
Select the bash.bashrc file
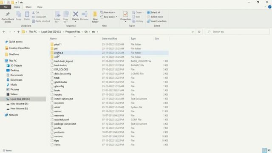[x=60, y=65]
